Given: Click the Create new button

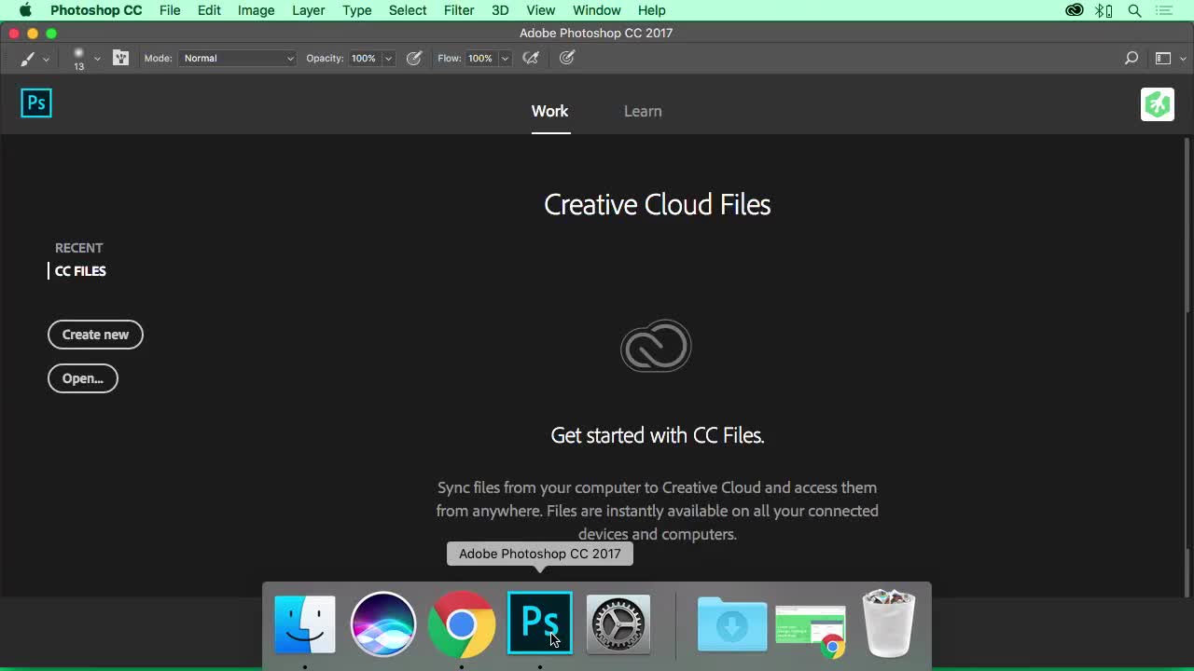Looking at the screenshot, I should 95,335.
